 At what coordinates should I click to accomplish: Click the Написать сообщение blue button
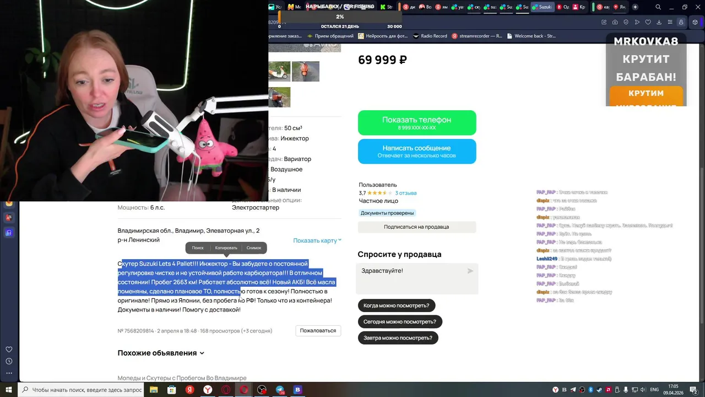[x=417, y=151]
